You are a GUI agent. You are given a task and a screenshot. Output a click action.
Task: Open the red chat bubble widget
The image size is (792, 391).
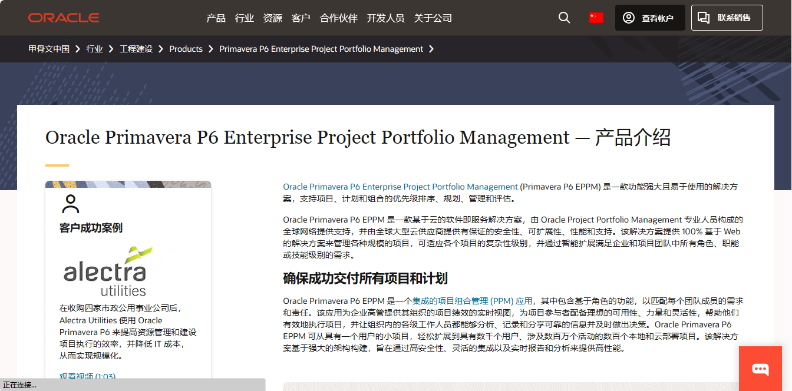tap(760, 369)
